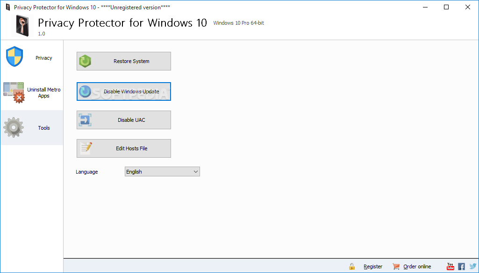Open the Privacy section shield icon
Image resolution: width=479 pixels, height=273 pixels.
pos(14,56)
